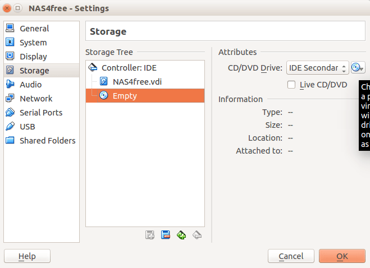Image resolution: width=370 pixels, height=268 pixels.
Task: Select Controller: IDE in storage tree
Action: [x=145, y=68]
